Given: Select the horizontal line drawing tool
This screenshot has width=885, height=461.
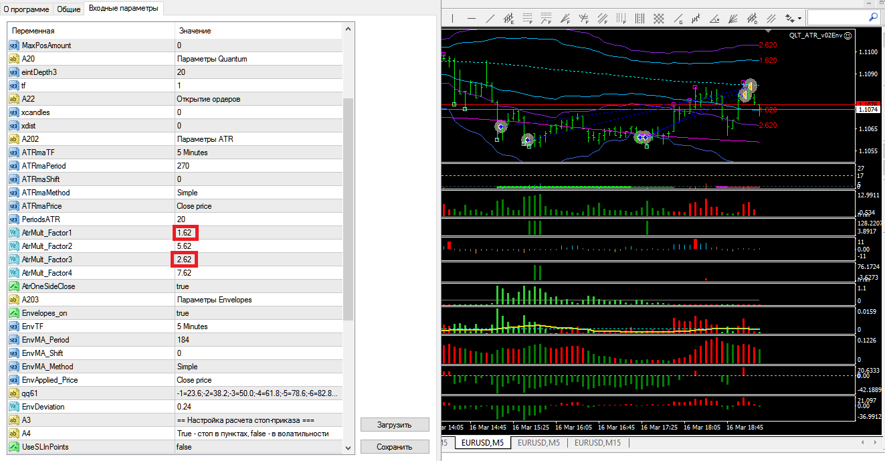Looking at the screenshot, I should click(472, 18).
